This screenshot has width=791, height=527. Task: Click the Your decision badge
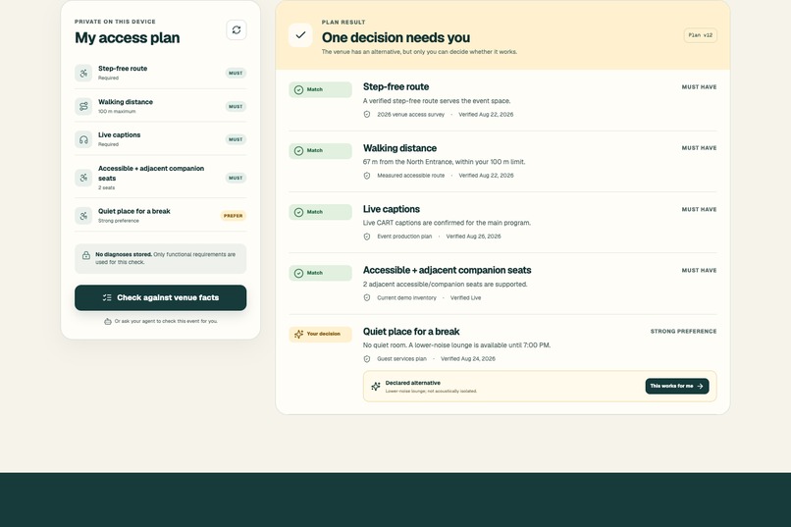click(320, 334)
